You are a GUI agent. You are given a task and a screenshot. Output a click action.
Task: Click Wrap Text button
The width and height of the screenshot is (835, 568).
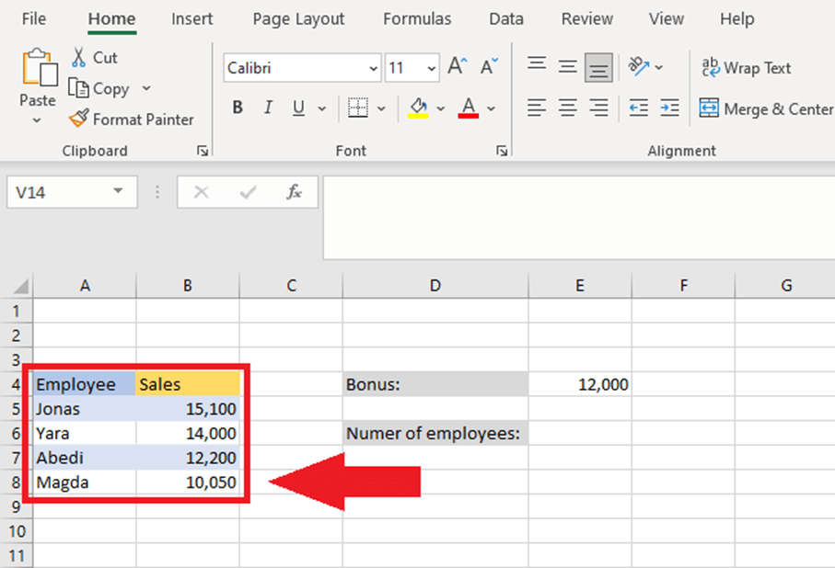click(746, 67)
